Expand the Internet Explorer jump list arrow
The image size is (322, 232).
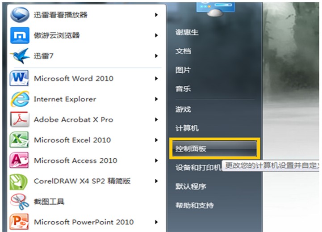(156, 99)
